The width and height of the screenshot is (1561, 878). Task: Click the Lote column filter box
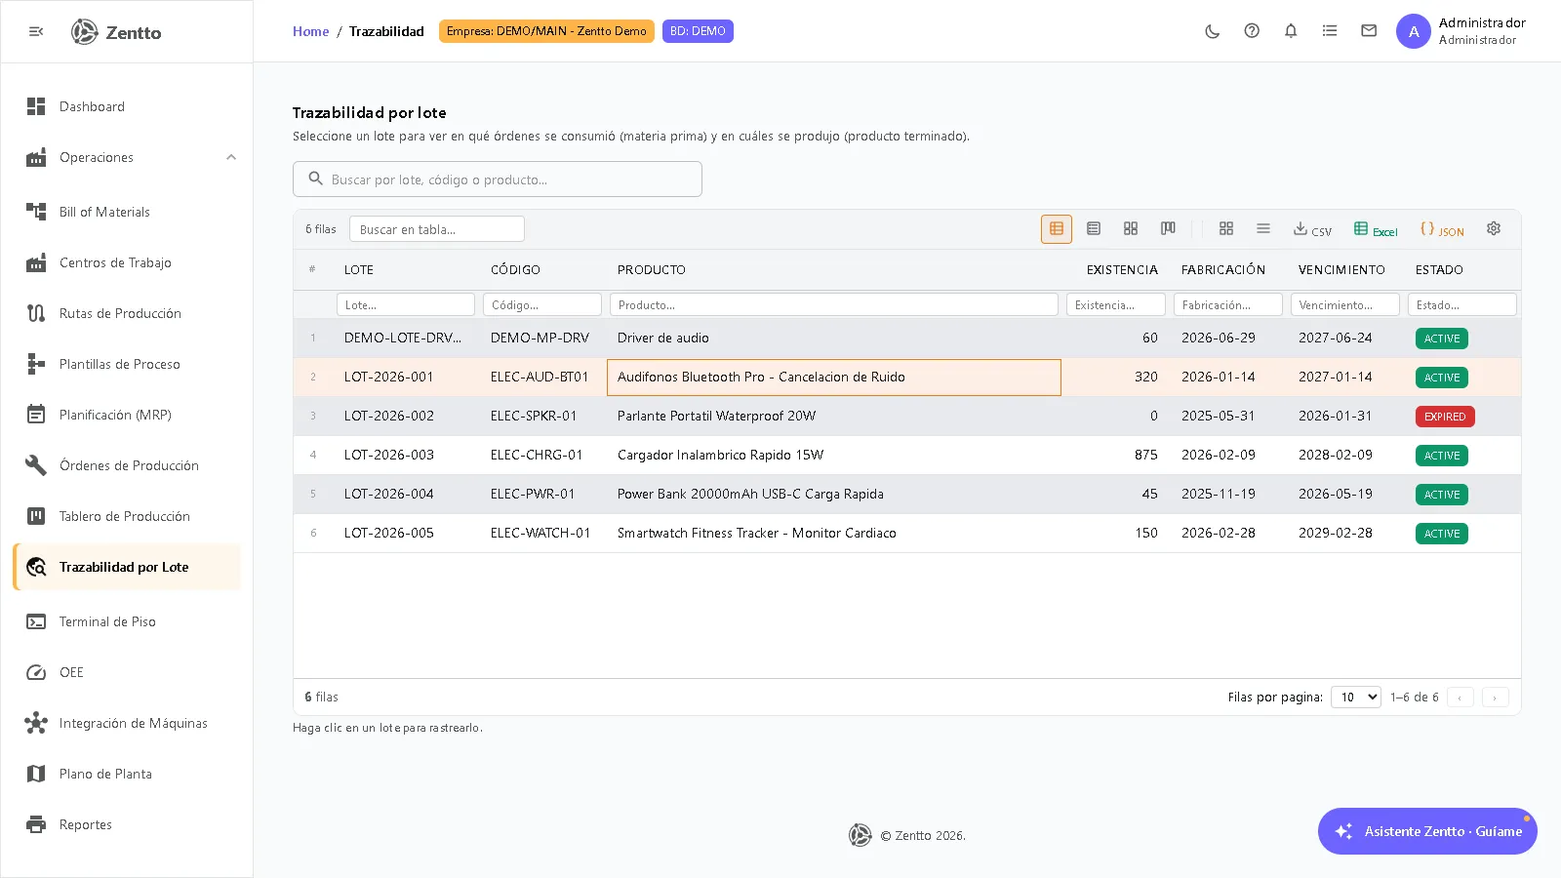click(406, 304)
